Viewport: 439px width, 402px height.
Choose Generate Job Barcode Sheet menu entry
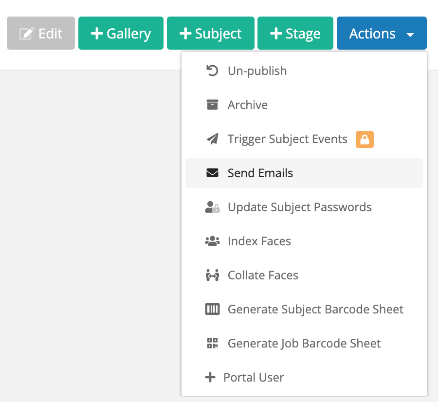304,343
